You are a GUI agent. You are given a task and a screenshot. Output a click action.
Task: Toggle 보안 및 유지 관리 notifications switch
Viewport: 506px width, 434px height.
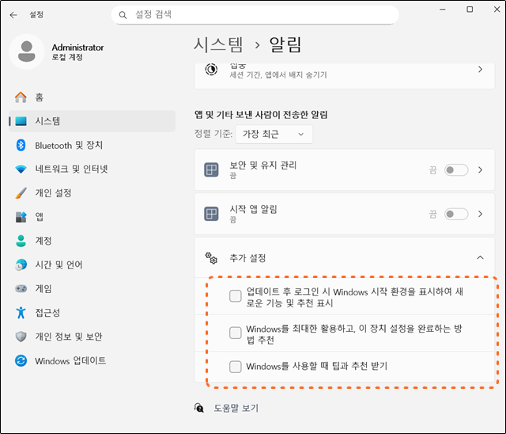456,170
